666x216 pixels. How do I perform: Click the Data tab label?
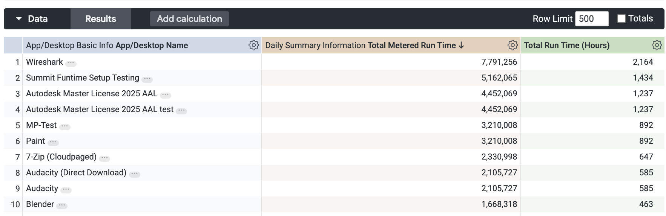[38, 19]
